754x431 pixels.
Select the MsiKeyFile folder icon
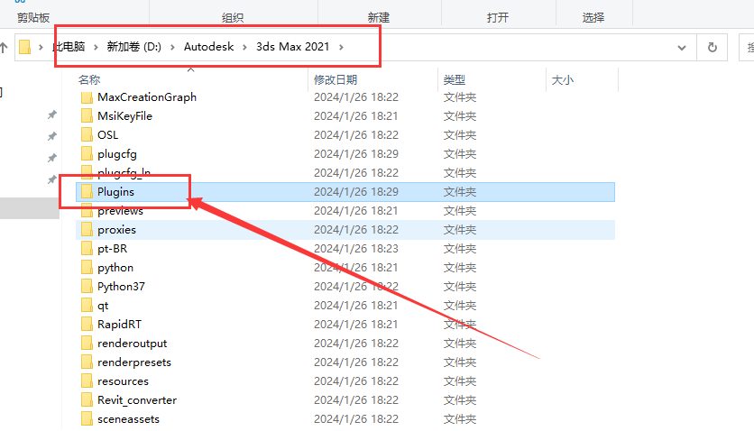tap(87, 115)
